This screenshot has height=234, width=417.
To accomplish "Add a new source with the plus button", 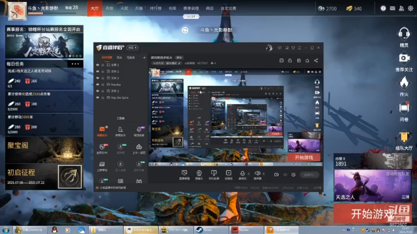I will pyautogui.click(x=144, y=57).
